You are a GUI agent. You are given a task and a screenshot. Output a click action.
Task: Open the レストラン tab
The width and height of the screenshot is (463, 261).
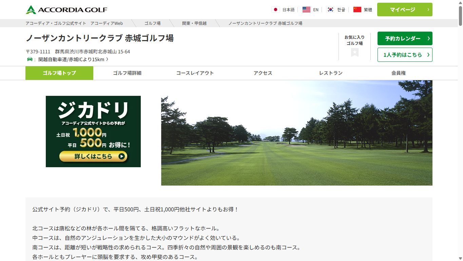pyautogui.click(x=331, y=73)
